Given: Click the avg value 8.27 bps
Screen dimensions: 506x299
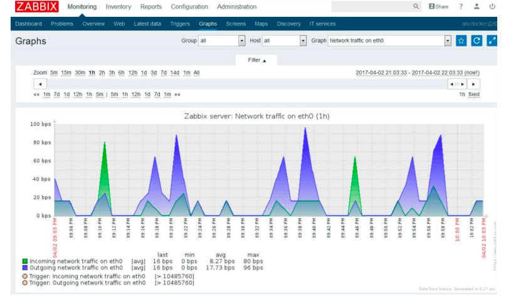Looking at the screenshot, I should [222, 261].
